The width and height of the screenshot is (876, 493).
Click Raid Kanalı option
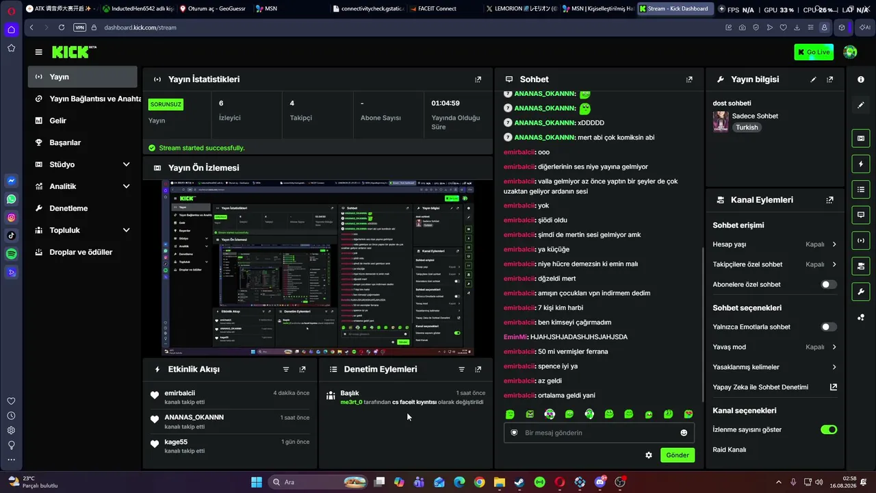click(x=730, y=450)
